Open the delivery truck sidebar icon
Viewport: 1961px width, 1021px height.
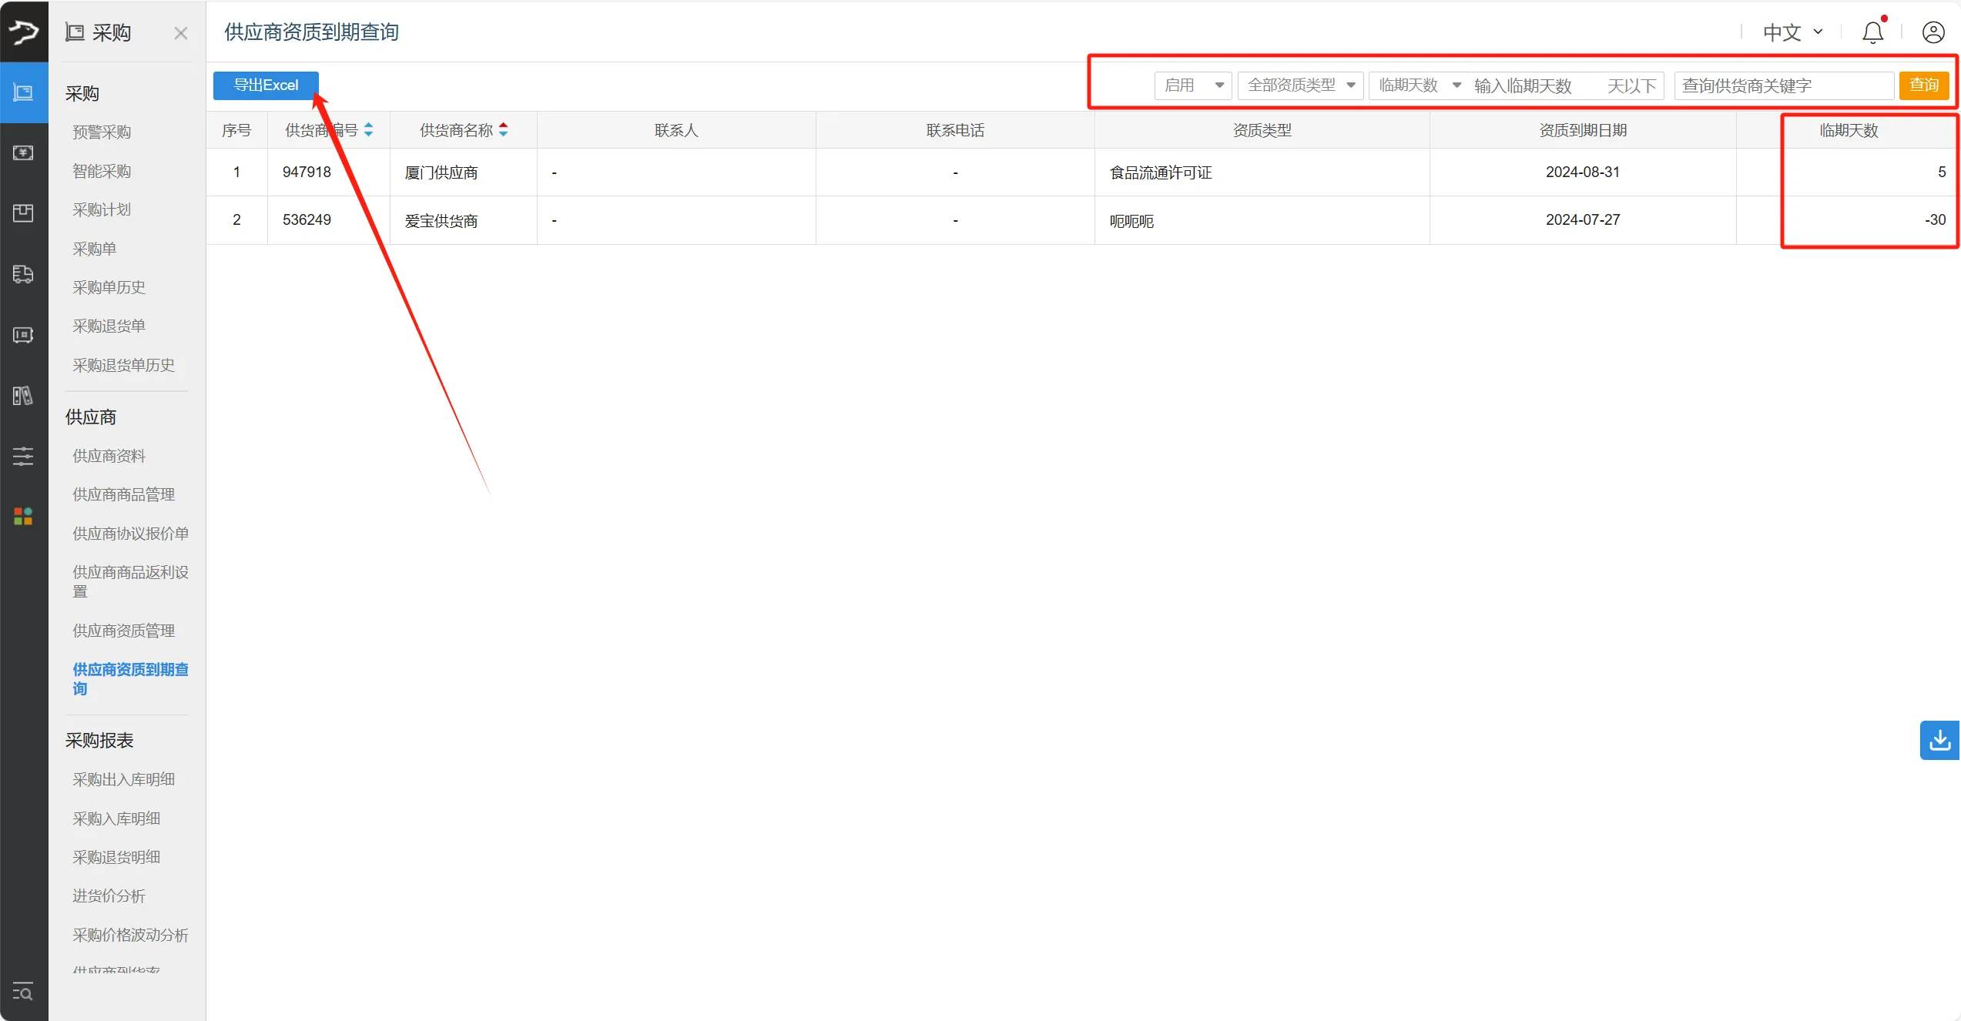23,274
